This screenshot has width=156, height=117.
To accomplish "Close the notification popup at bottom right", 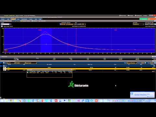I will [x=154, y=93].
